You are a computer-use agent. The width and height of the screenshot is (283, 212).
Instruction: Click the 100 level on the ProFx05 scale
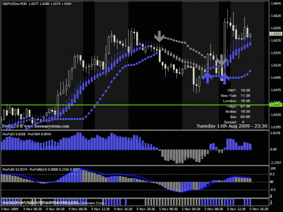point(273,169)
